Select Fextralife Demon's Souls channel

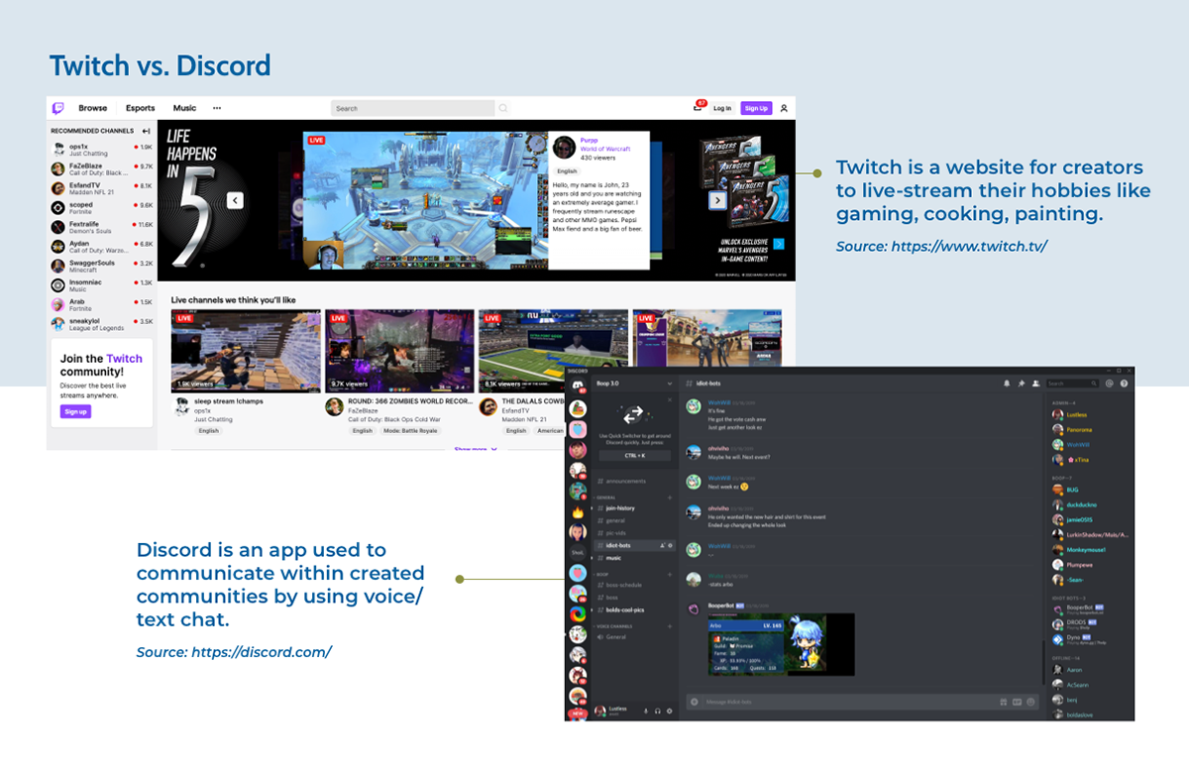point(103,227)
